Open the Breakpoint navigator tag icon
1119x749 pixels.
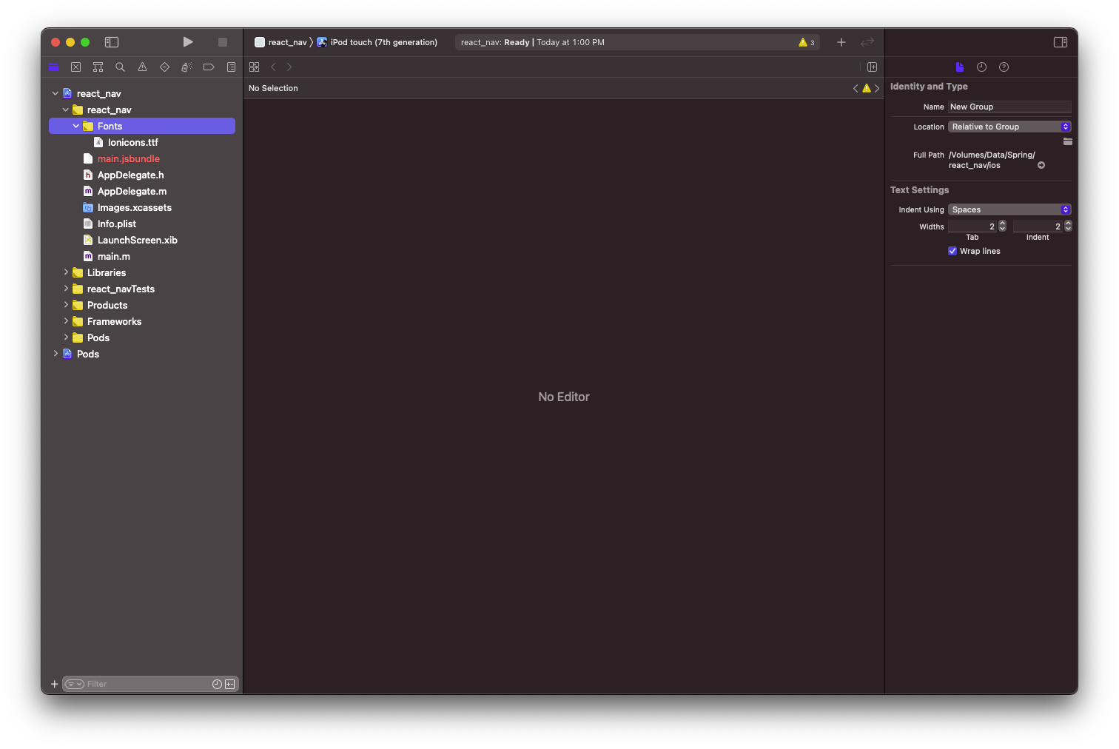[x=209, y=67]
